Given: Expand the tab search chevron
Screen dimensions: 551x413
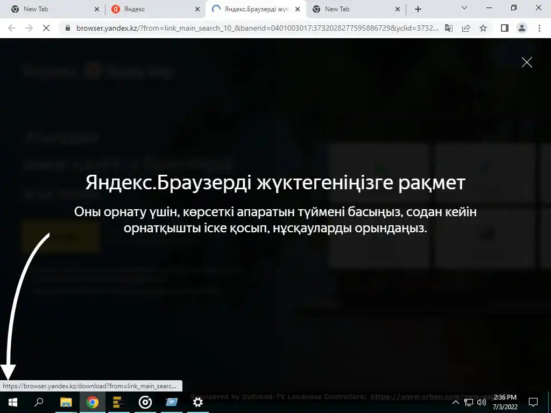Looking at the screenshot, I should pos(464,8).
